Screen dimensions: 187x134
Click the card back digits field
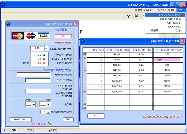(38, 91)
